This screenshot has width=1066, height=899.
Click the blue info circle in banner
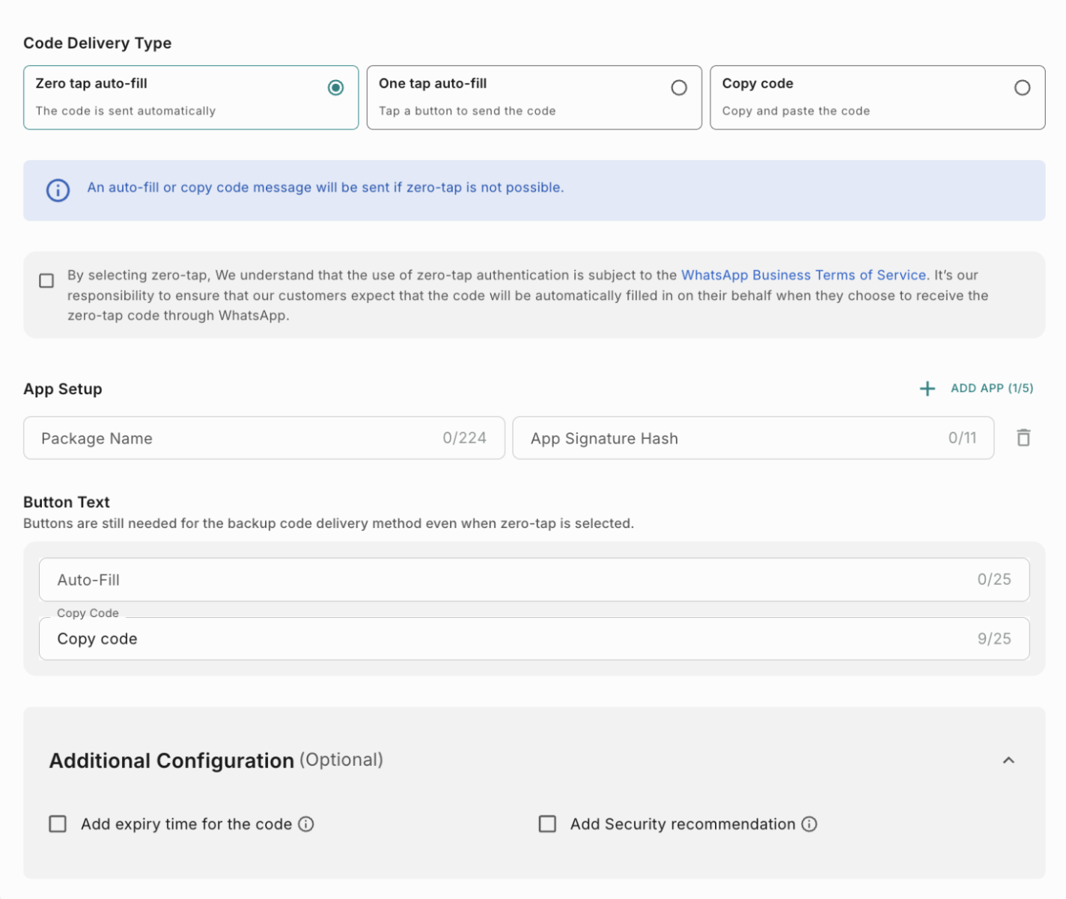[x=58, y=190]
